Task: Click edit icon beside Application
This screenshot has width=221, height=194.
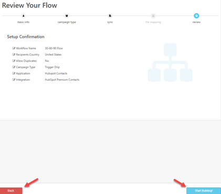Action: [14, 73]
